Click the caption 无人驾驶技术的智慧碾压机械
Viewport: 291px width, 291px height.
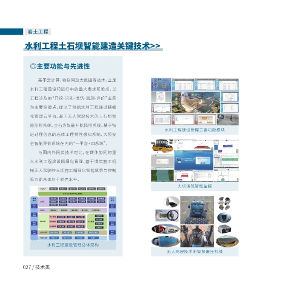(195, 252)
